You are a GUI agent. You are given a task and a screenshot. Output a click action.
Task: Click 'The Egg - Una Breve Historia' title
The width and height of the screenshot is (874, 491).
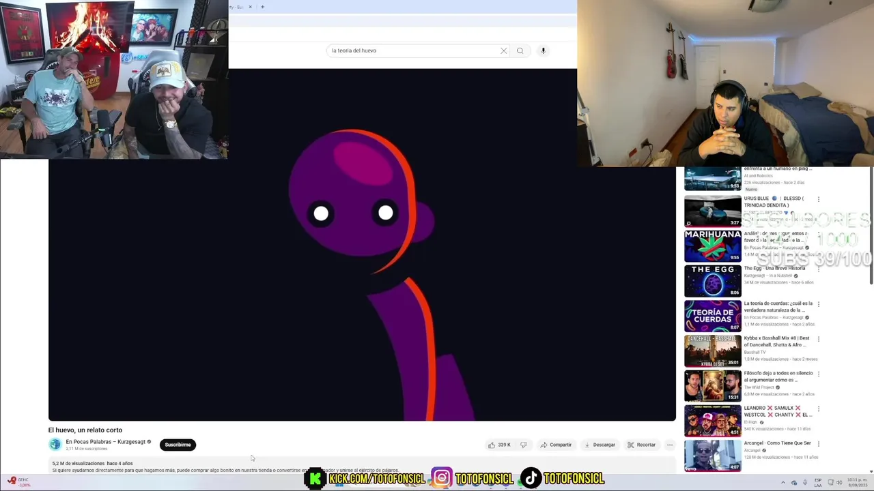(x=774, y=269)
